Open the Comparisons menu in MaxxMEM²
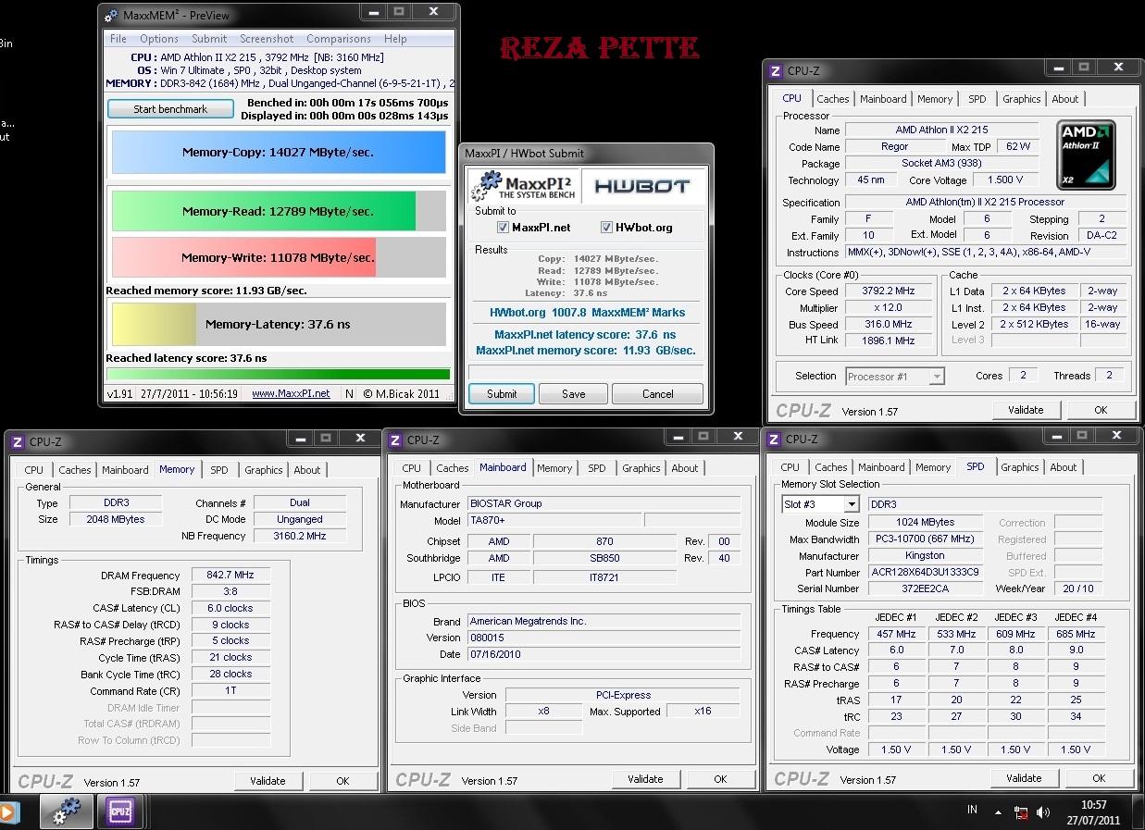This screenshot has width=1145, height=830. tap(339, 39)
